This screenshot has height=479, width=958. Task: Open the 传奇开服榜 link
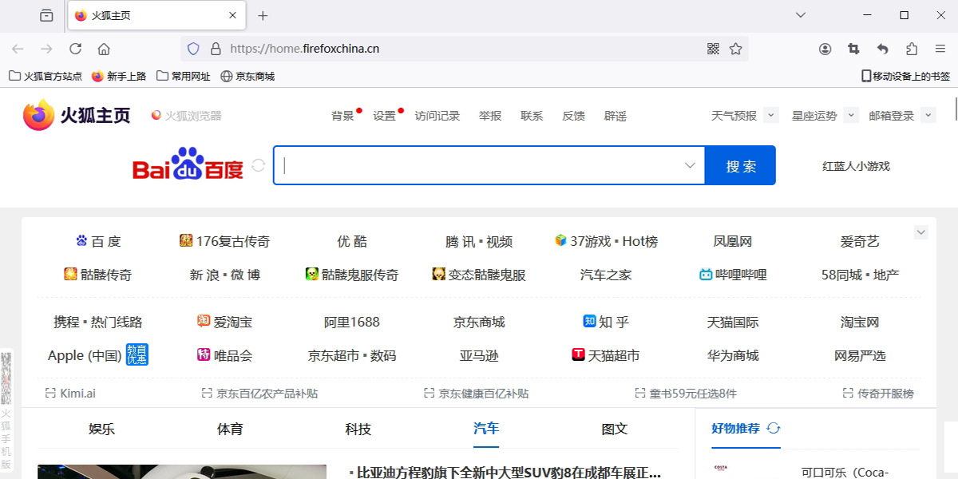point(878,394)
